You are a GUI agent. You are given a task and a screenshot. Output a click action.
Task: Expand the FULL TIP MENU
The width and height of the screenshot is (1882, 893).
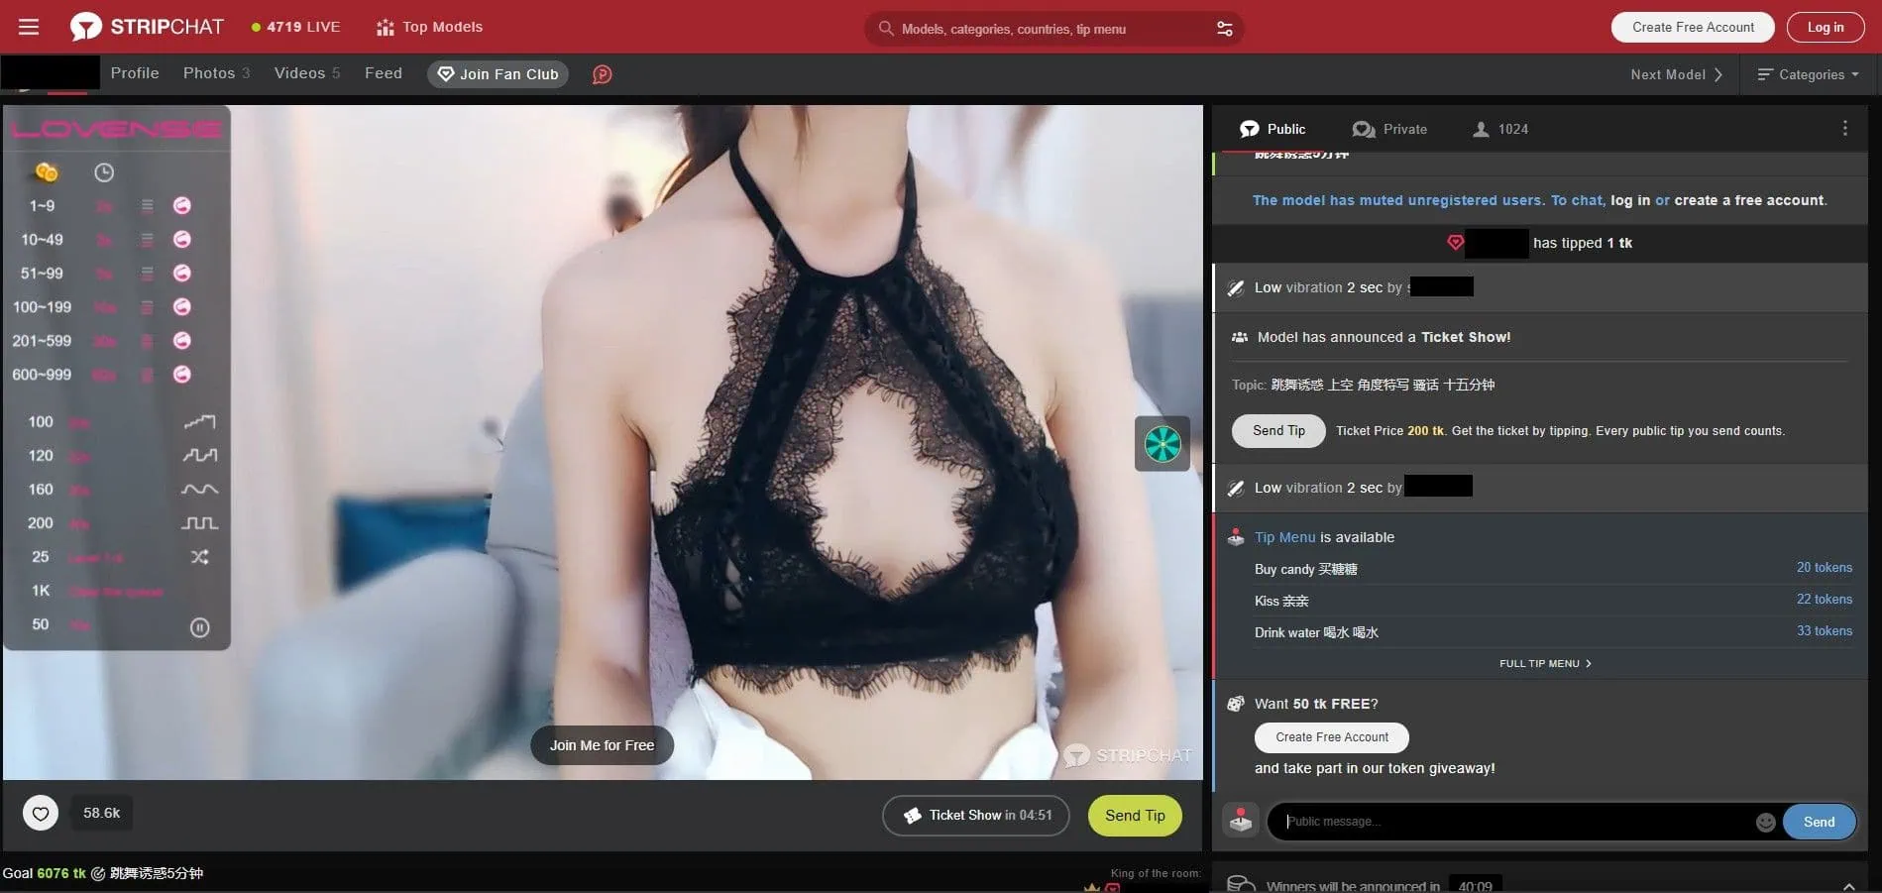(x=1544, y=663)
